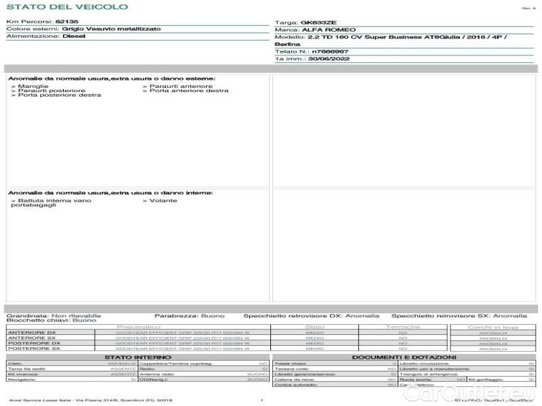The image size is (542, 406).
Task: Select the Porta anteriore destra entry
Action: pyautogui.click(x=188, y=91)
